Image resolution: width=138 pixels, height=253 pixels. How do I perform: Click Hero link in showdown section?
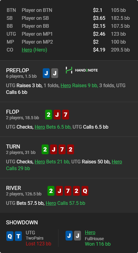click(x=90, y=233)
